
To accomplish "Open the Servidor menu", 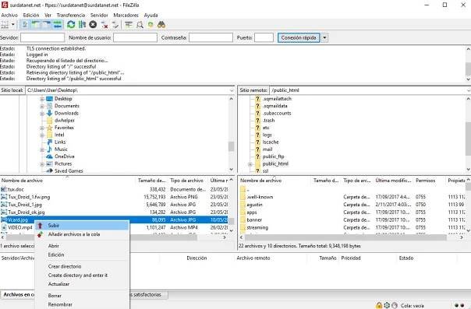I will tap(99, 15).
